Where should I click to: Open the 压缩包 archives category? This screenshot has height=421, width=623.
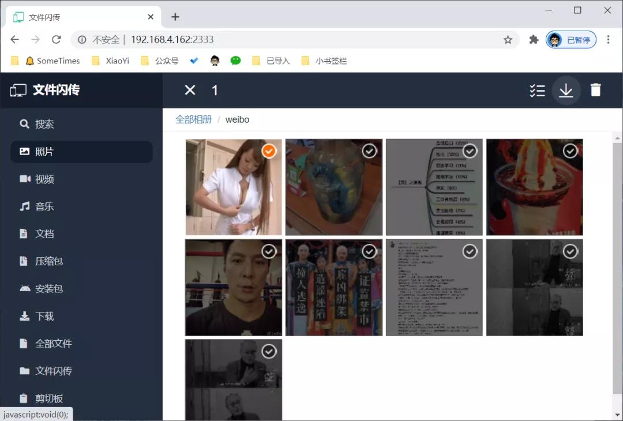tap(48, 261)
